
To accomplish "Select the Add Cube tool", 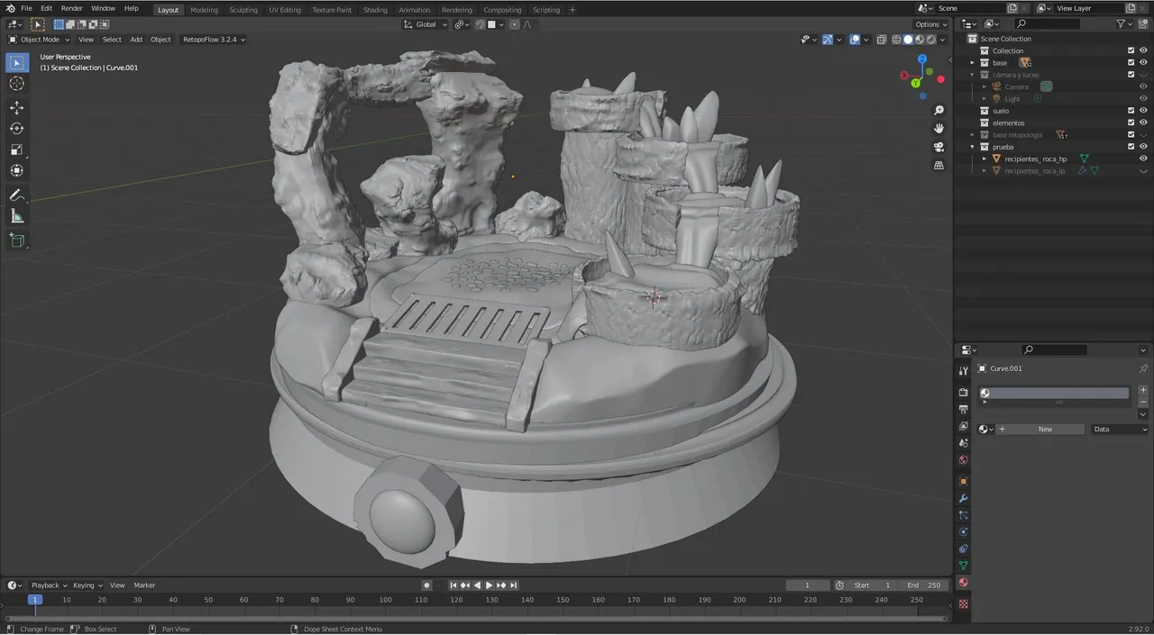I will click(17, 240).
